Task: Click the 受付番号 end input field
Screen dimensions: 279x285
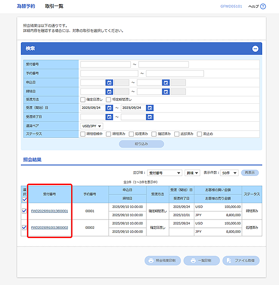Action: point(164,65)
